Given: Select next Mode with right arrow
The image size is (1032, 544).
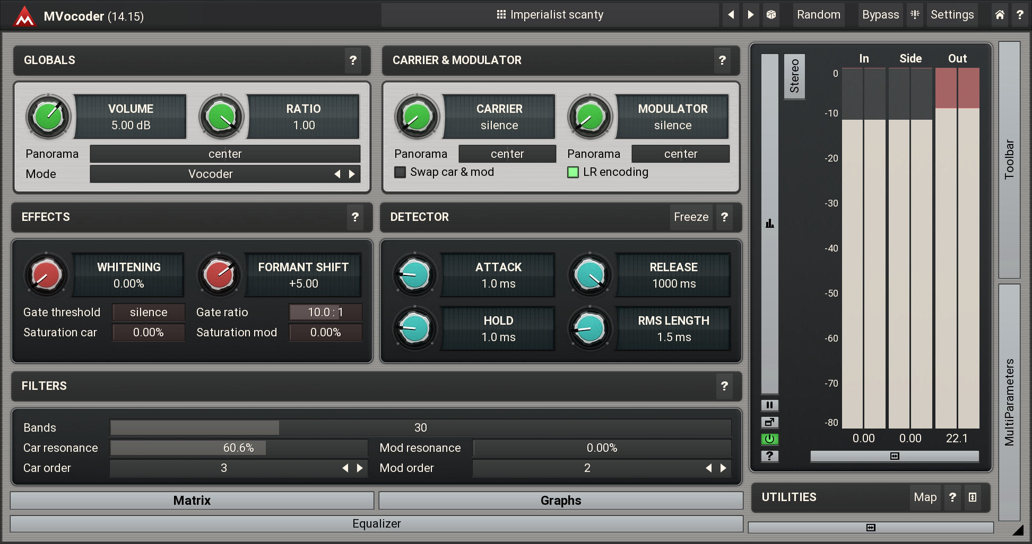Looking at the screenshot, I should point(352,174).
